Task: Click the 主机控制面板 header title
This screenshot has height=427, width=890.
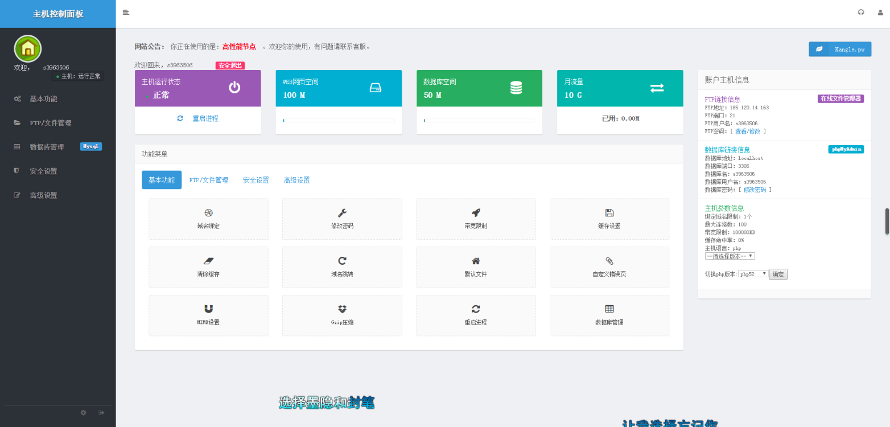Action: 58,14
